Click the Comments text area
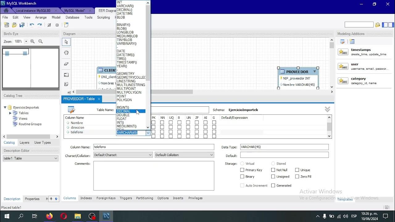The image size is (395, 222). click(154, 176)
